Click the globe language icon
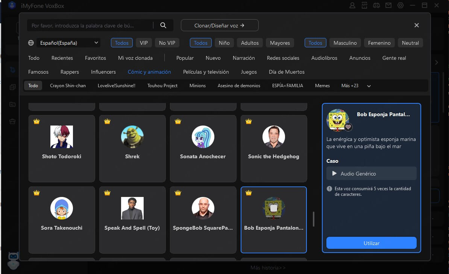The image size is (449, 274). click(x=31, y=43)
